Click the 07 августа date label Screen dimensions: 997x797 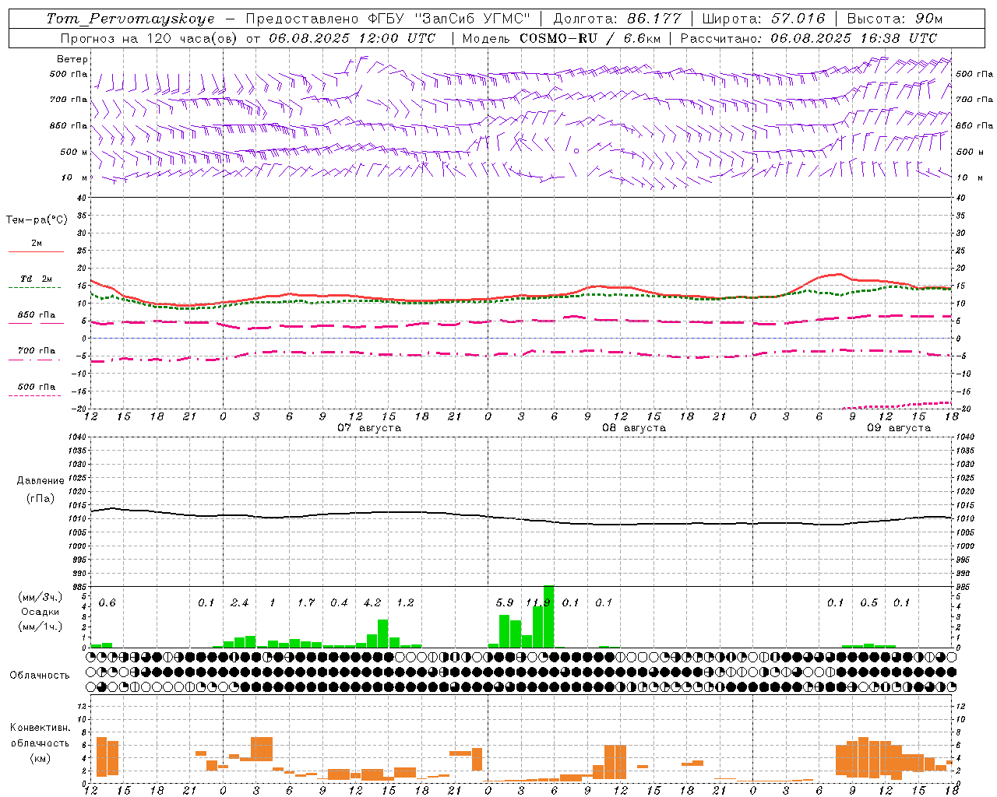(369, 428)
